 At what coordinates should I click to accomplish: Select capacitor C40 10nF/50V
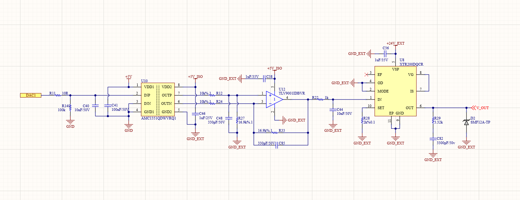[95, 105]
